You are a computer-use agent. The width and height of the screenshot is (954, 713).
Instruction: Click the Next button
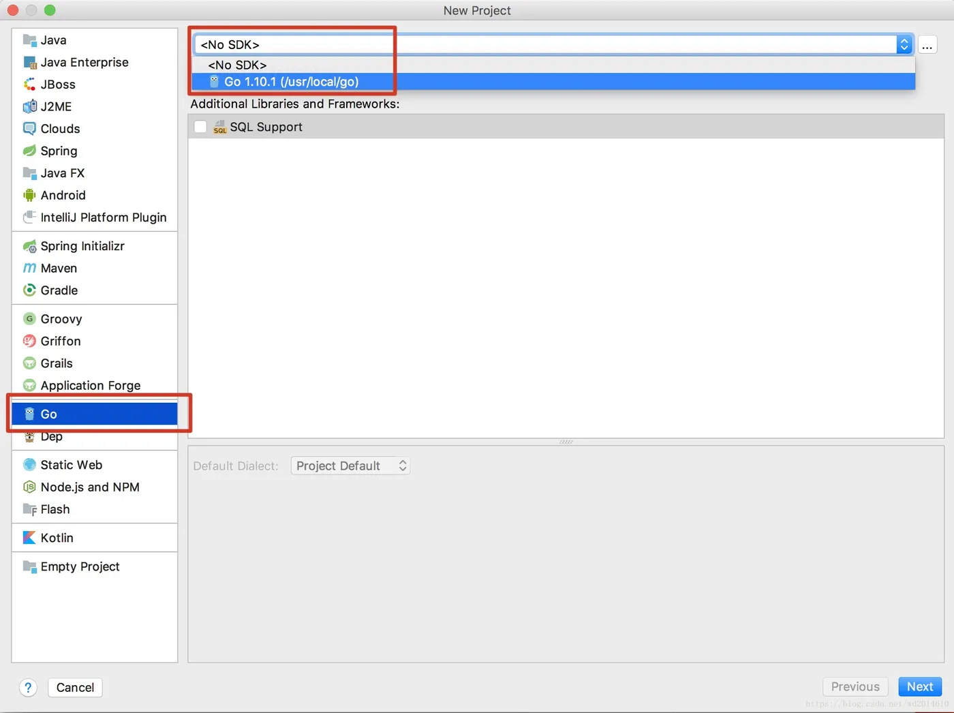pos(920,686)
